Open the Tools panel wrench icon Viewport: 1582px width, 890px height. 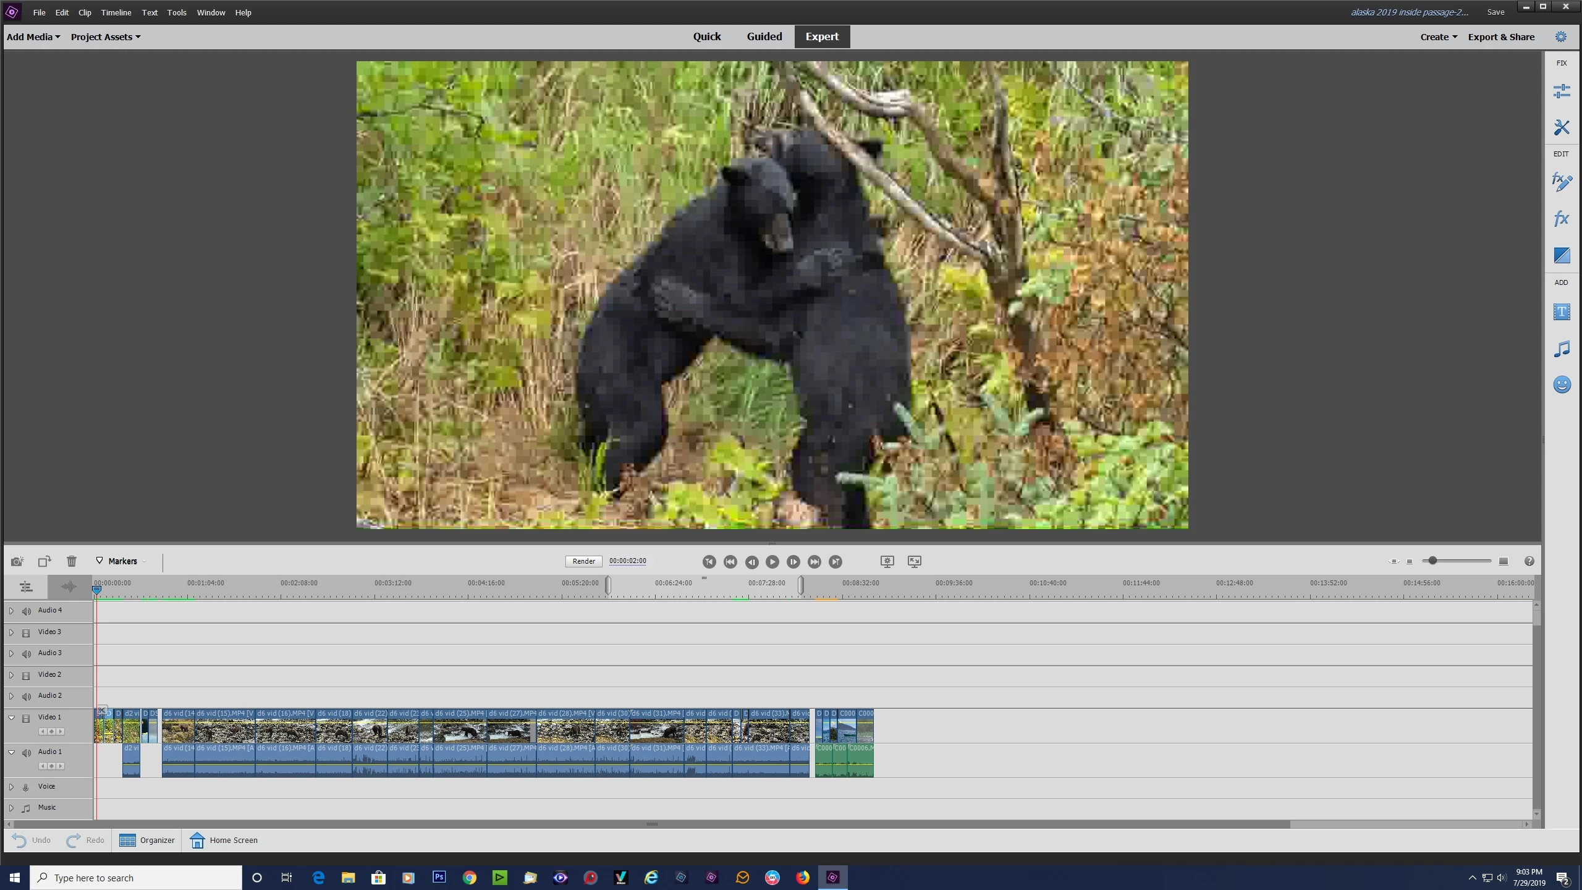(1562, 127)
